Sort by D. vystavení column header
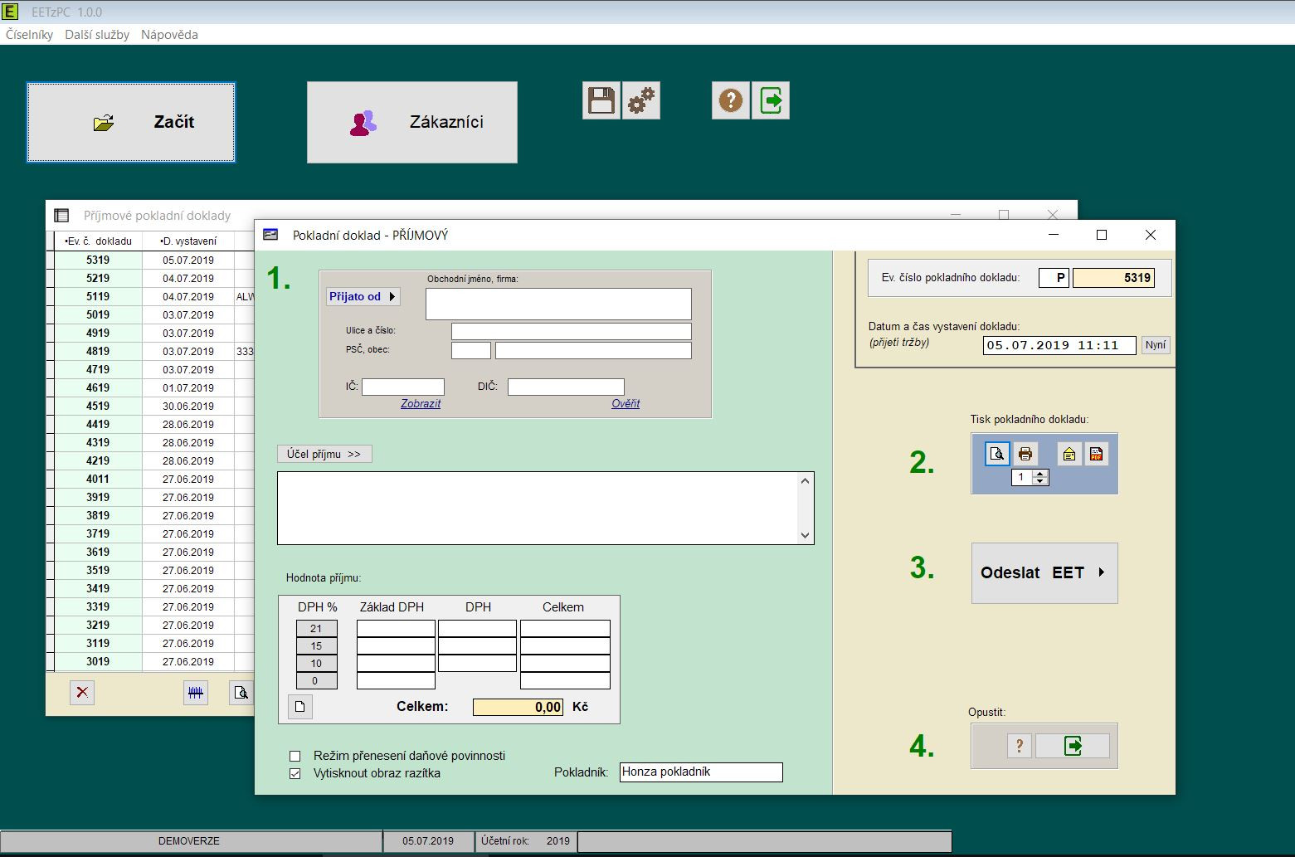Screen dimensions: 1295x857 click(188, 241)
